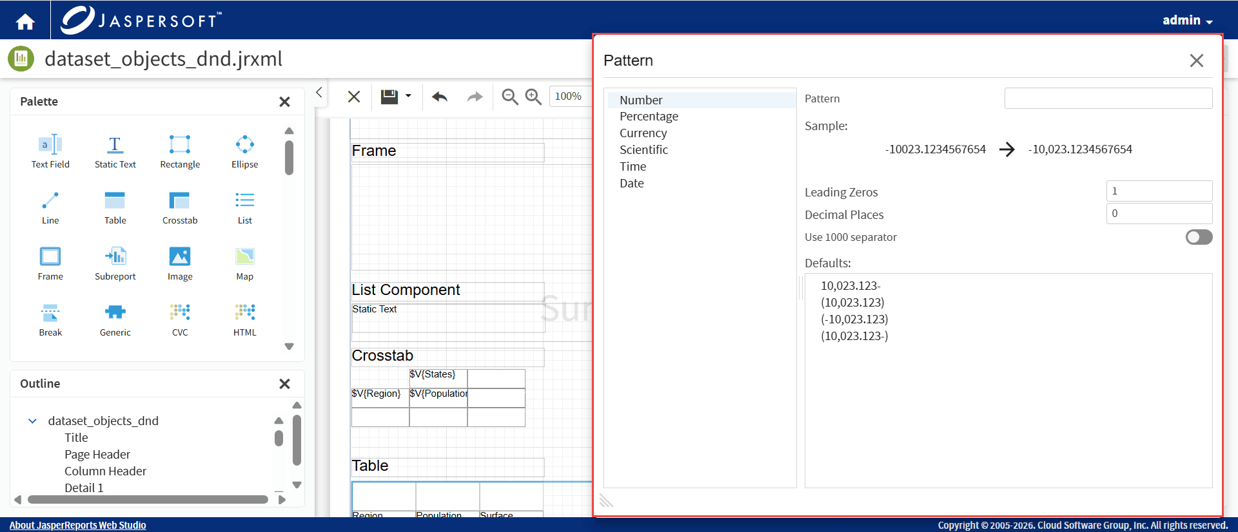Viewport: 1238px width, 532px height.
Task: Select the Map component icon
Action: [245, 256]
